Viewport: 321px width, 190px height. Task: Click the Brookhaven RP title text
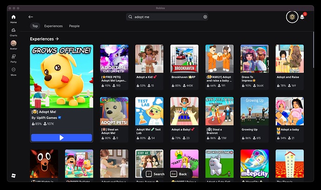tap(183, 77)
